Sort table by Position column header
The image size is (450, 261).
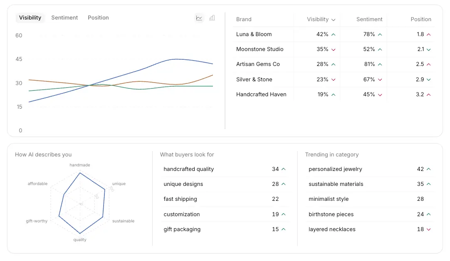[x=421, y=20]
